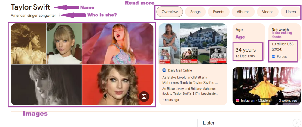The height and width of the screenshot is (127, 302).
Task: Click the Daily Mail Online logo icon
Action: pyautogui.click(x=164, y=70)
